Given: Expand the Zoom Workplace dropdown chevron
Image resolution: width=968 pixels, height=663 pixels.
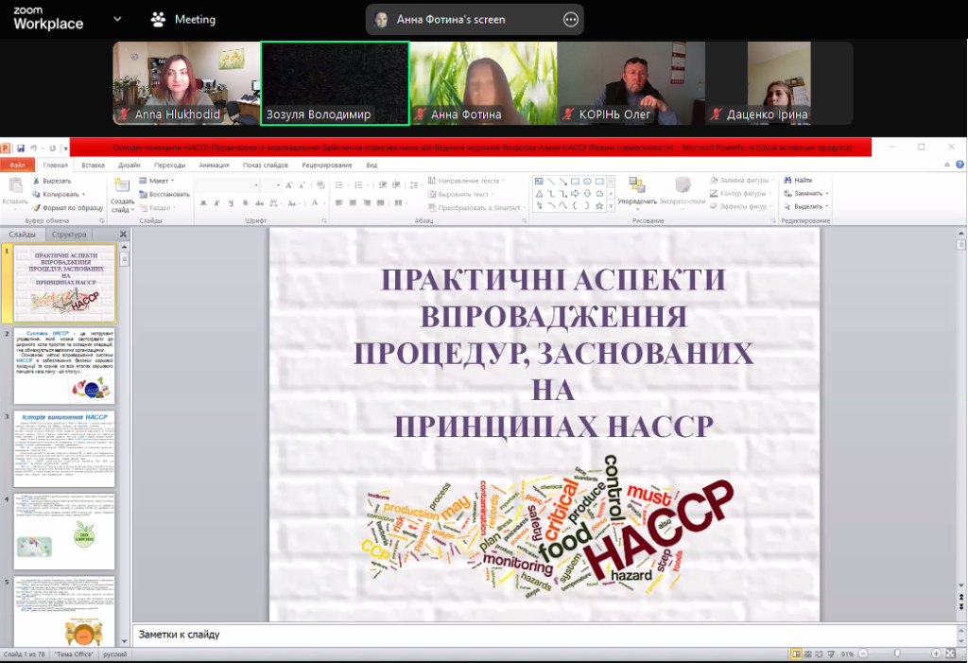Looking at the screenshot, I should coord(117,19).
